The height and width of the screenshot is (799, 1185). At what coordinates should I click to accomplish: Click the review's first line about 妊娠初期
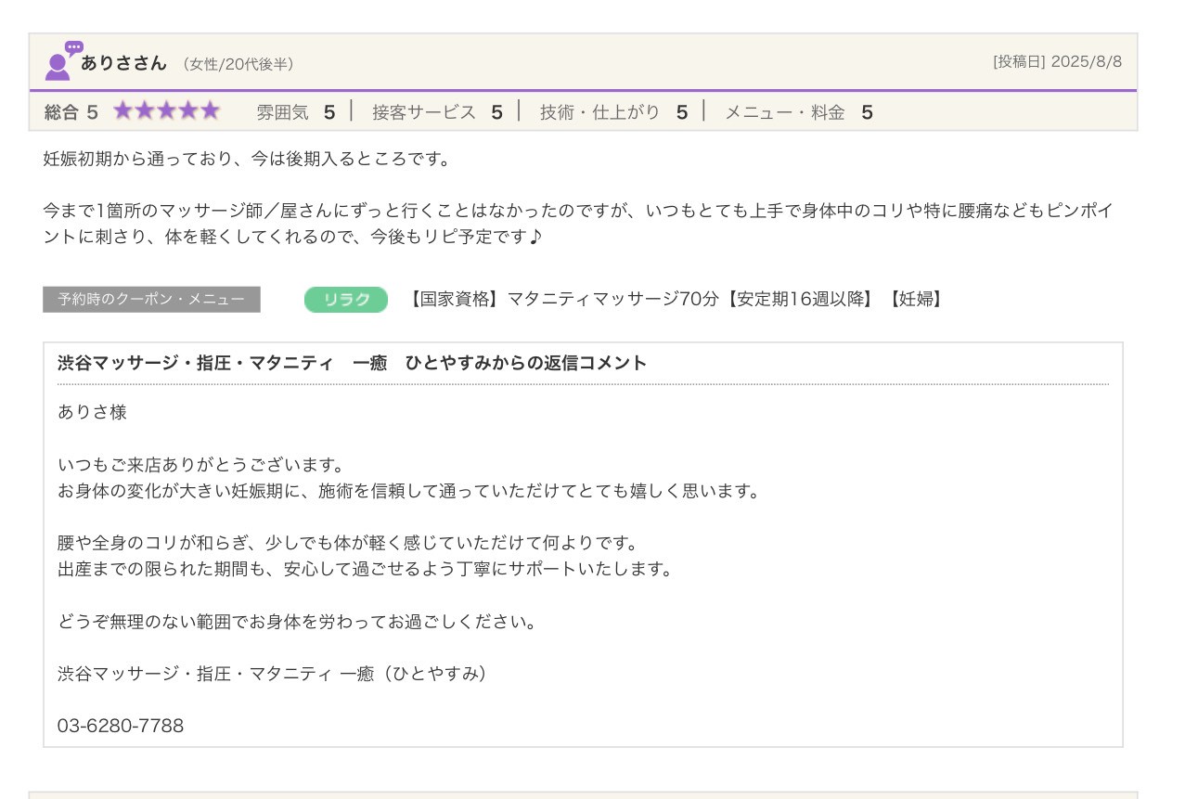click(247, 159)
